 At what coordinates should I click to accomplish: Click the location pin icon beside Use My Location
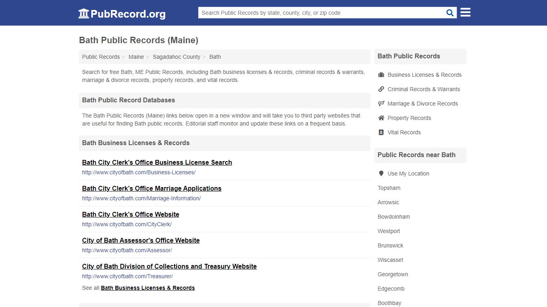[x=381, y=173]
